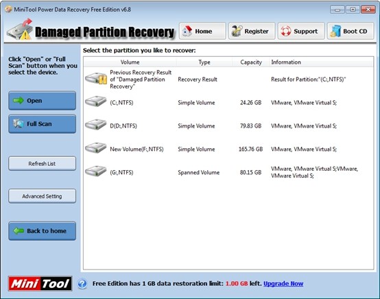Screen dimensions: 380x299
Task: Select the D: NTFS drive icon
Action: (x=96, y=124)
